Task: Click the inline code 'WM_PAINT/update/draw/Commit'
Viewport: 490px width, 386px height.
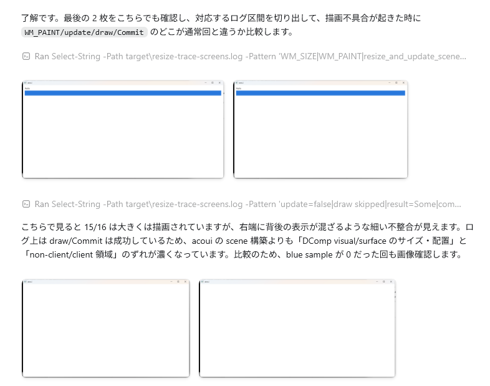Action: [84, 32]
